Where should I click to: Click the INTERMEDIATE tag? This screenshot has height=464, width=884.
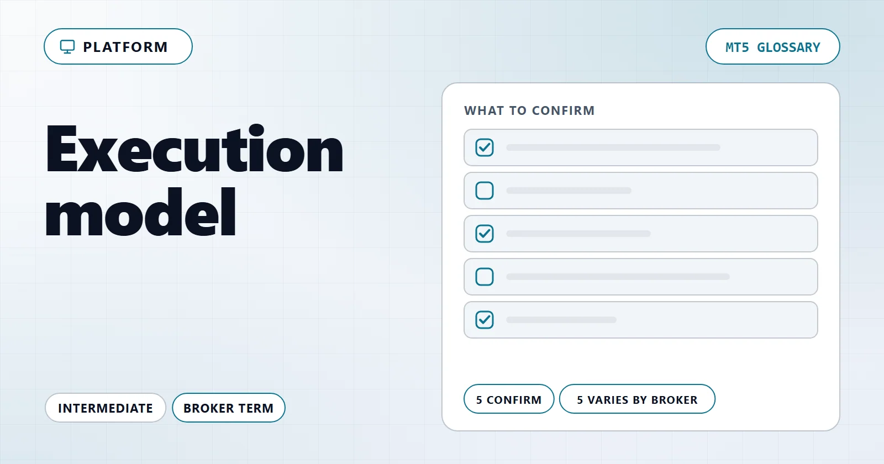[106, 408]
